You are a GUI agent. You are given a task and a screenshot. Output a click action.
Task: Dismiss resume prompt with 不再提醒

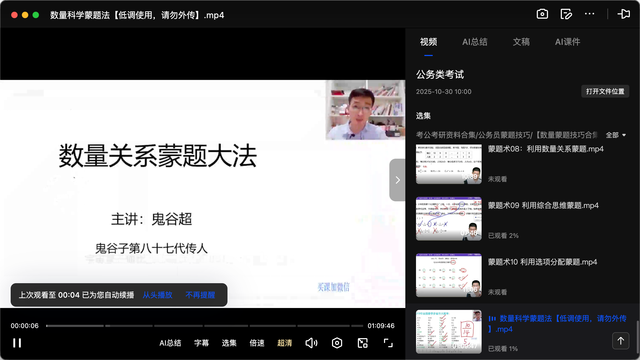(x=201, y=295)
